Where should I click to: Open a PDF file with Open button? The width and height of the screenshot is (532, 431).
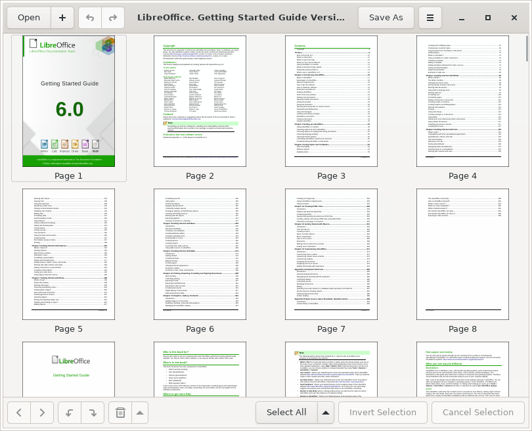click(x=29, y=18)
